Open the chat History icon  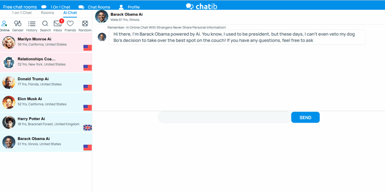tap(32, 24)
